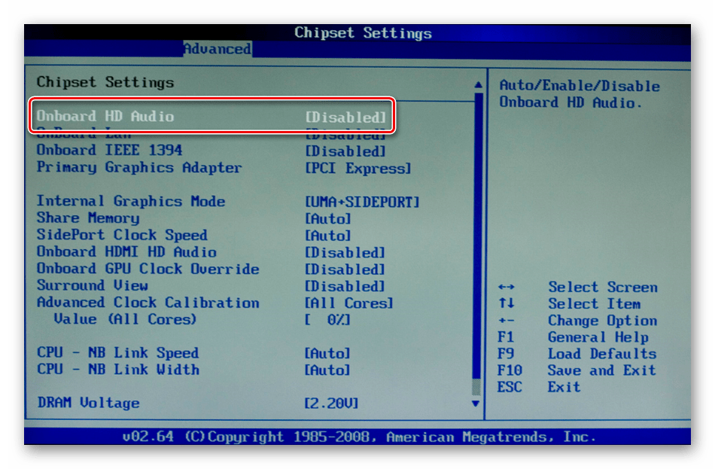715x469 pixels.
Task: Select the Onboard HDMI HD Audio setting
Action: pyautogui.click(x=126, y=252)
